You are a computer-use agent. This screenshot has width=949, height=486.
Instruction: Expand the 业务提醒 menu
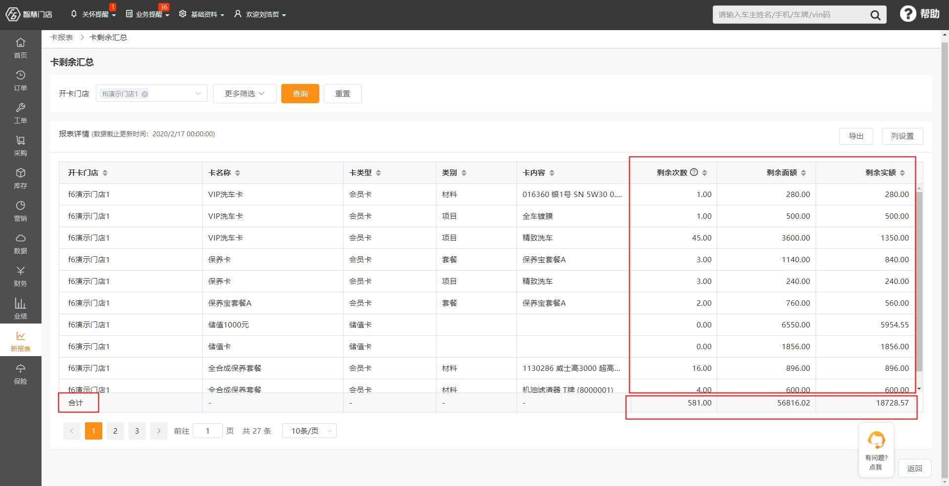(x=148, y=14)
